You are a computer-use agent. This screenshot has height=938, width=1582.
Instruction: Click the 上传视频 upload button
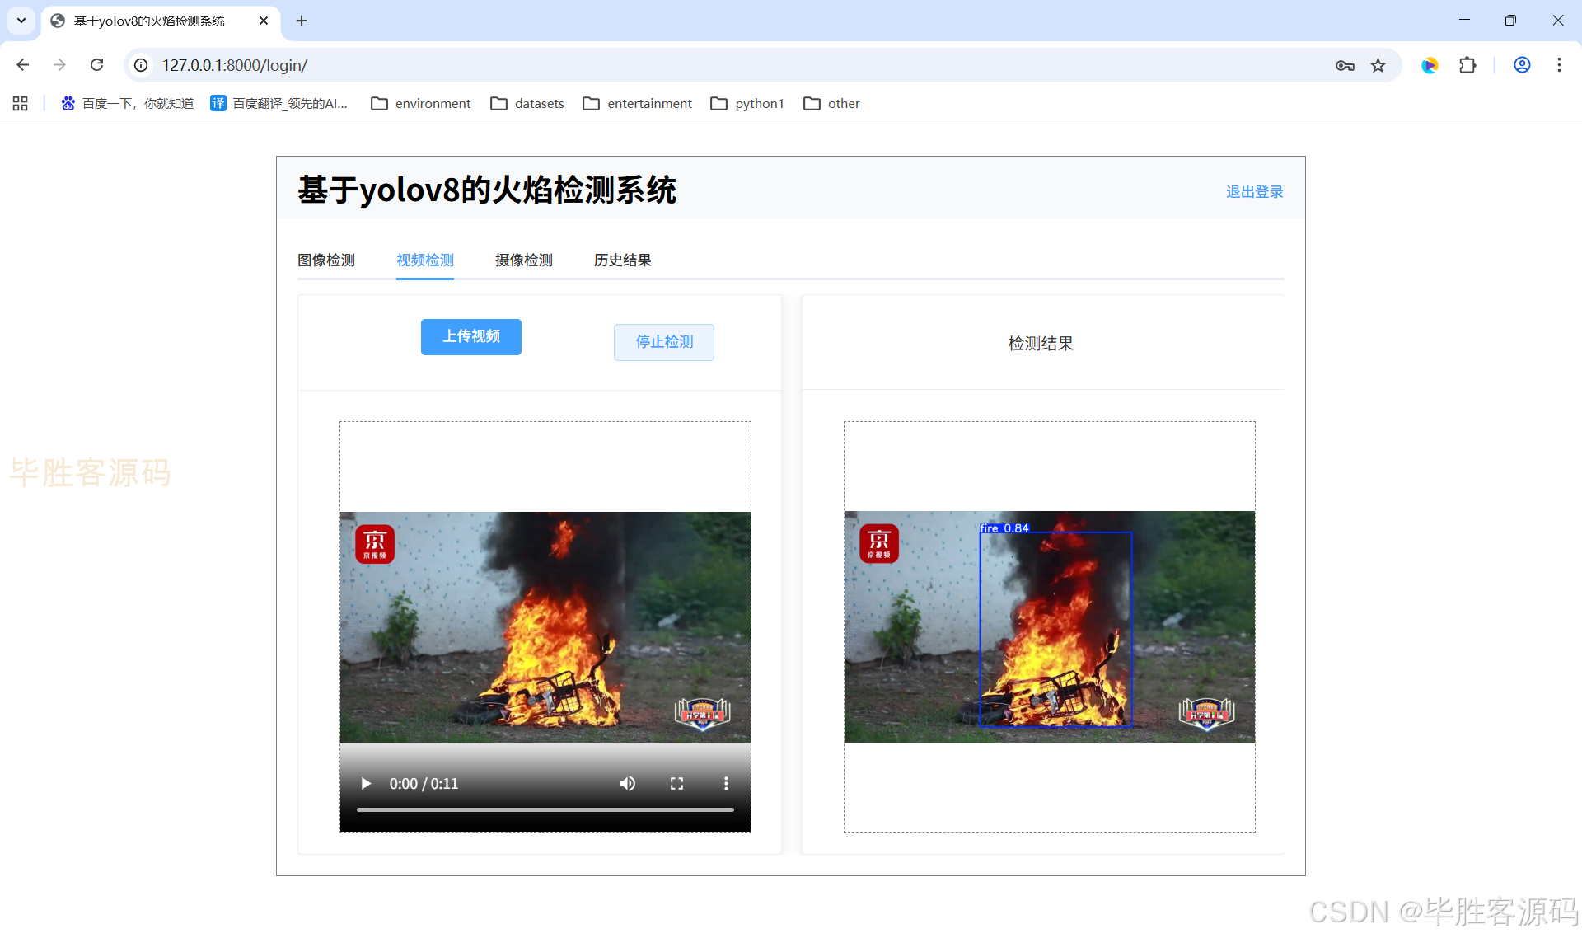(470, 336)
